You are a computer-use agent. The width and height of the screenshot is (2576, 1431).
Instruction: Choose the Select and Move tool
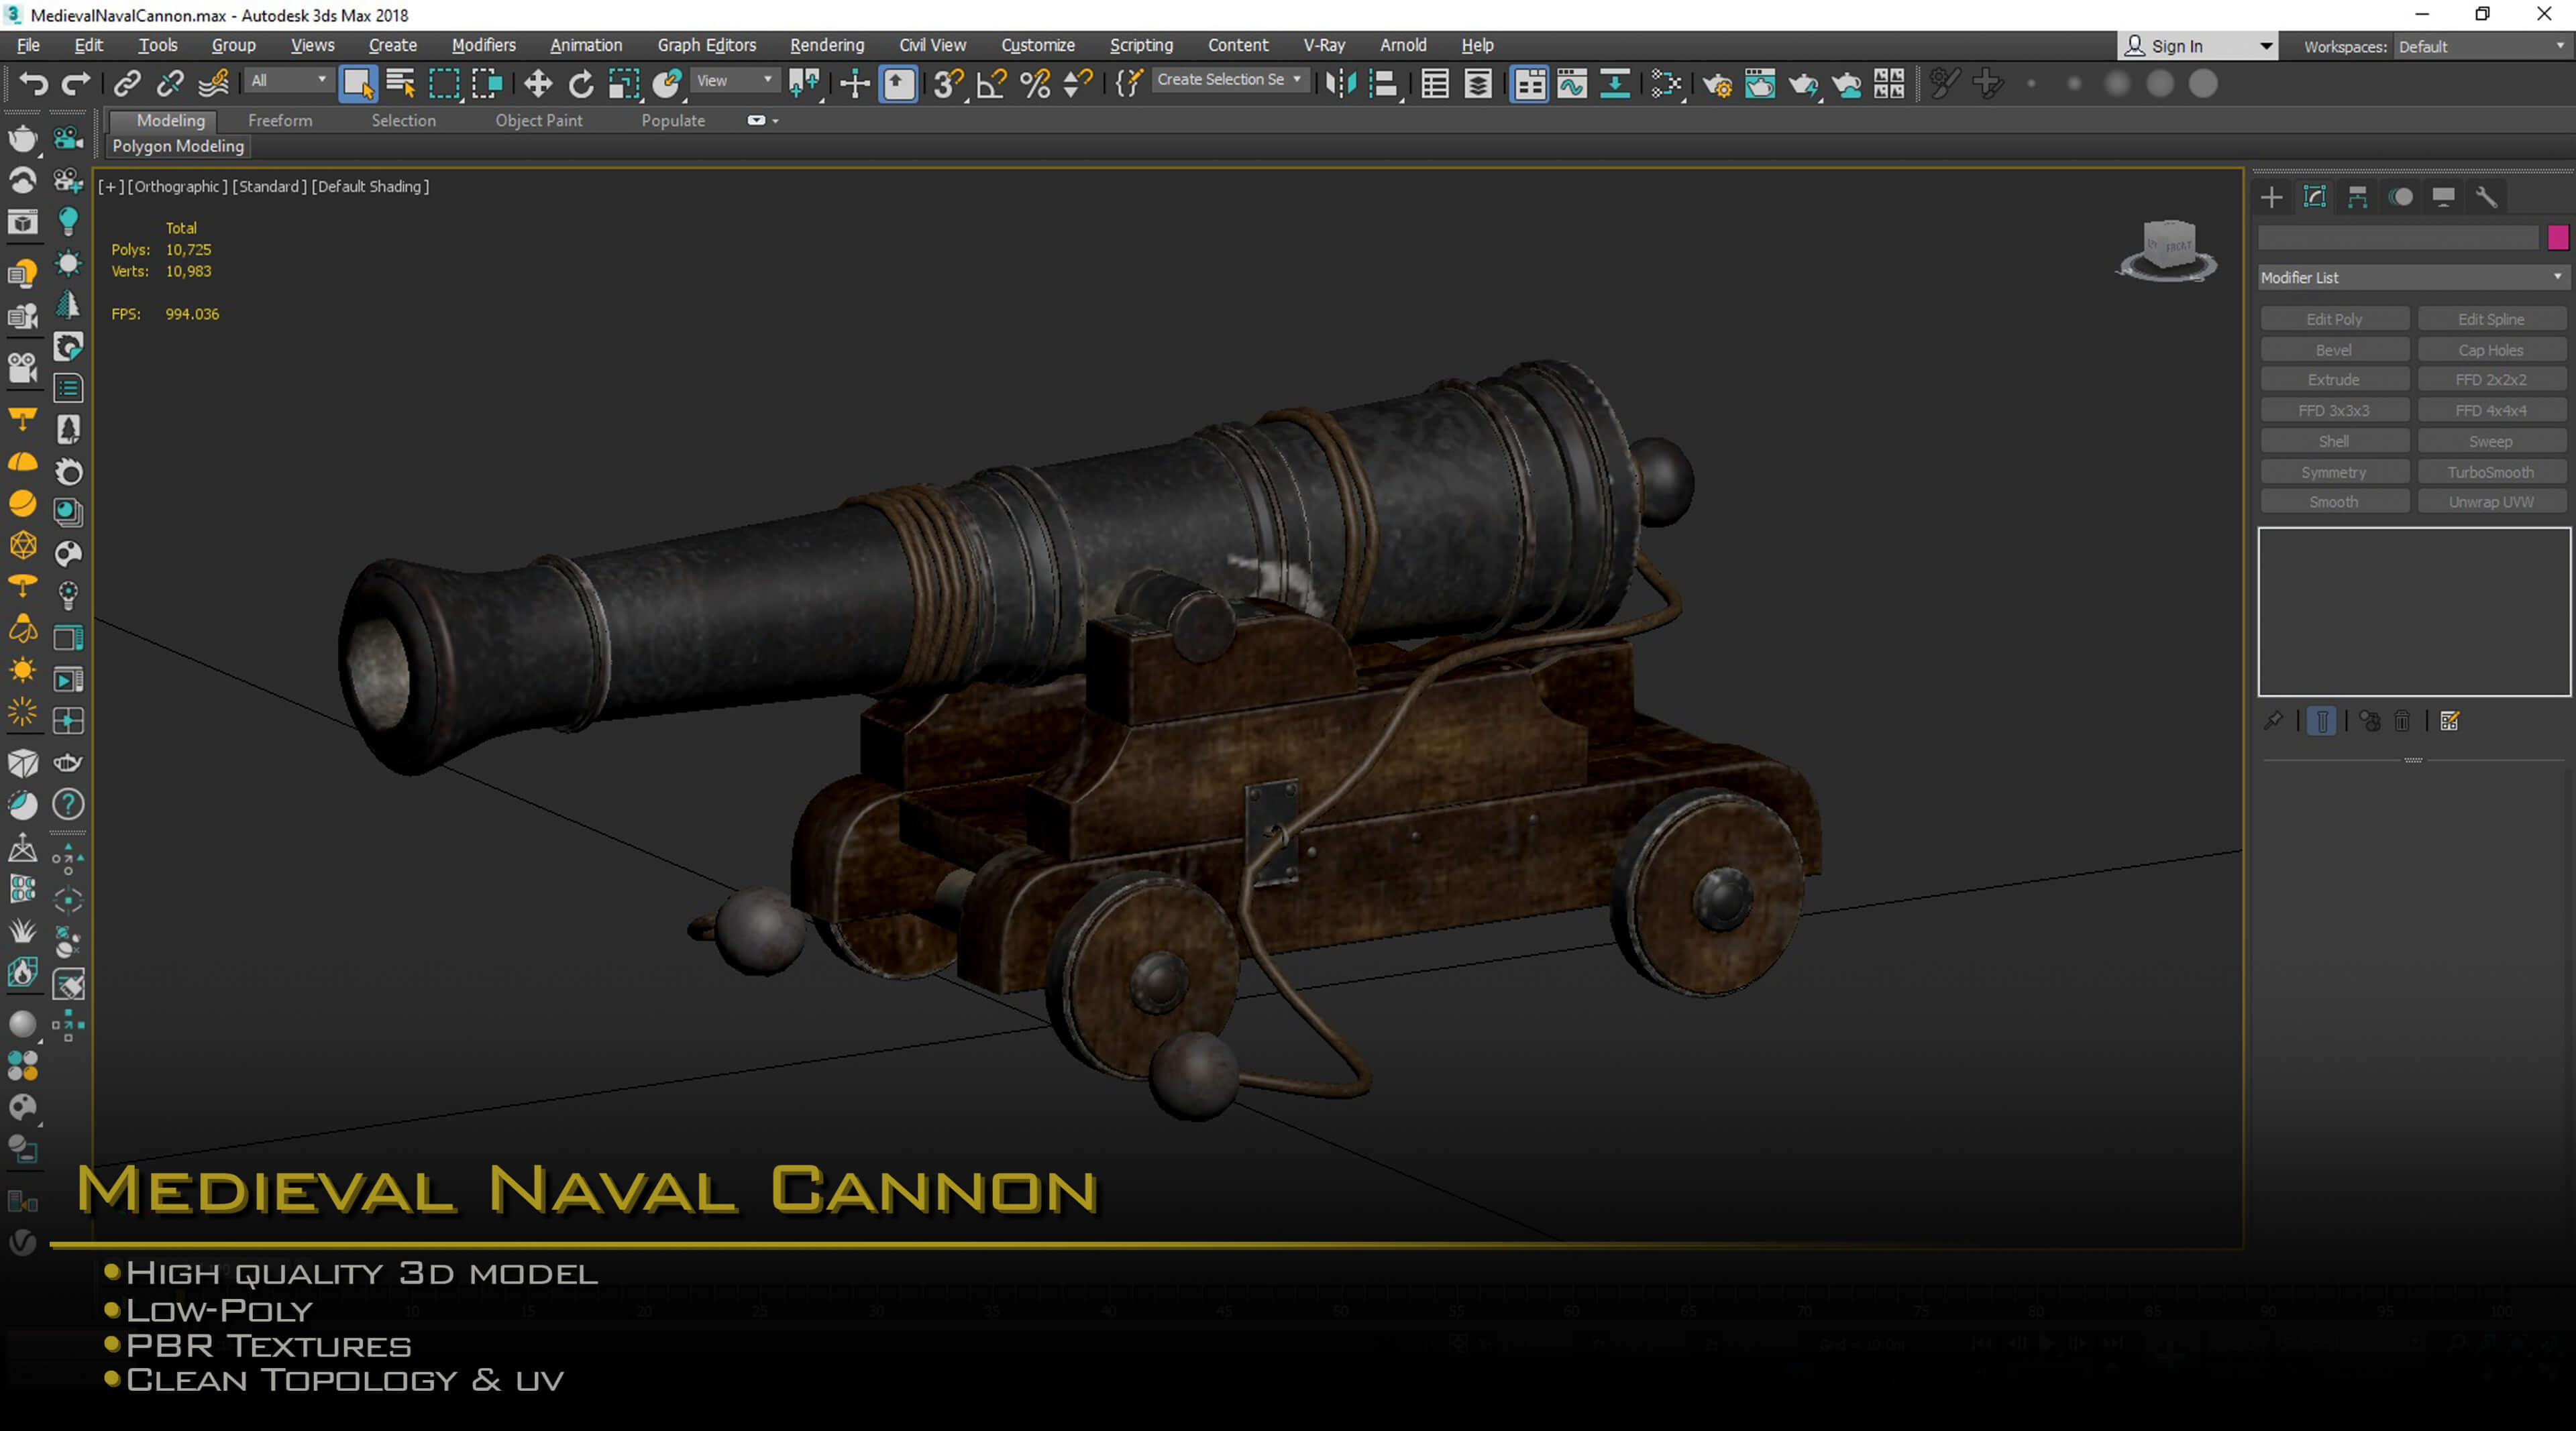click(538, 84)
